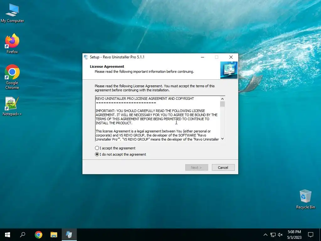Open My Computer desktop icon
The image size is (321, 241).
(12, 13)
